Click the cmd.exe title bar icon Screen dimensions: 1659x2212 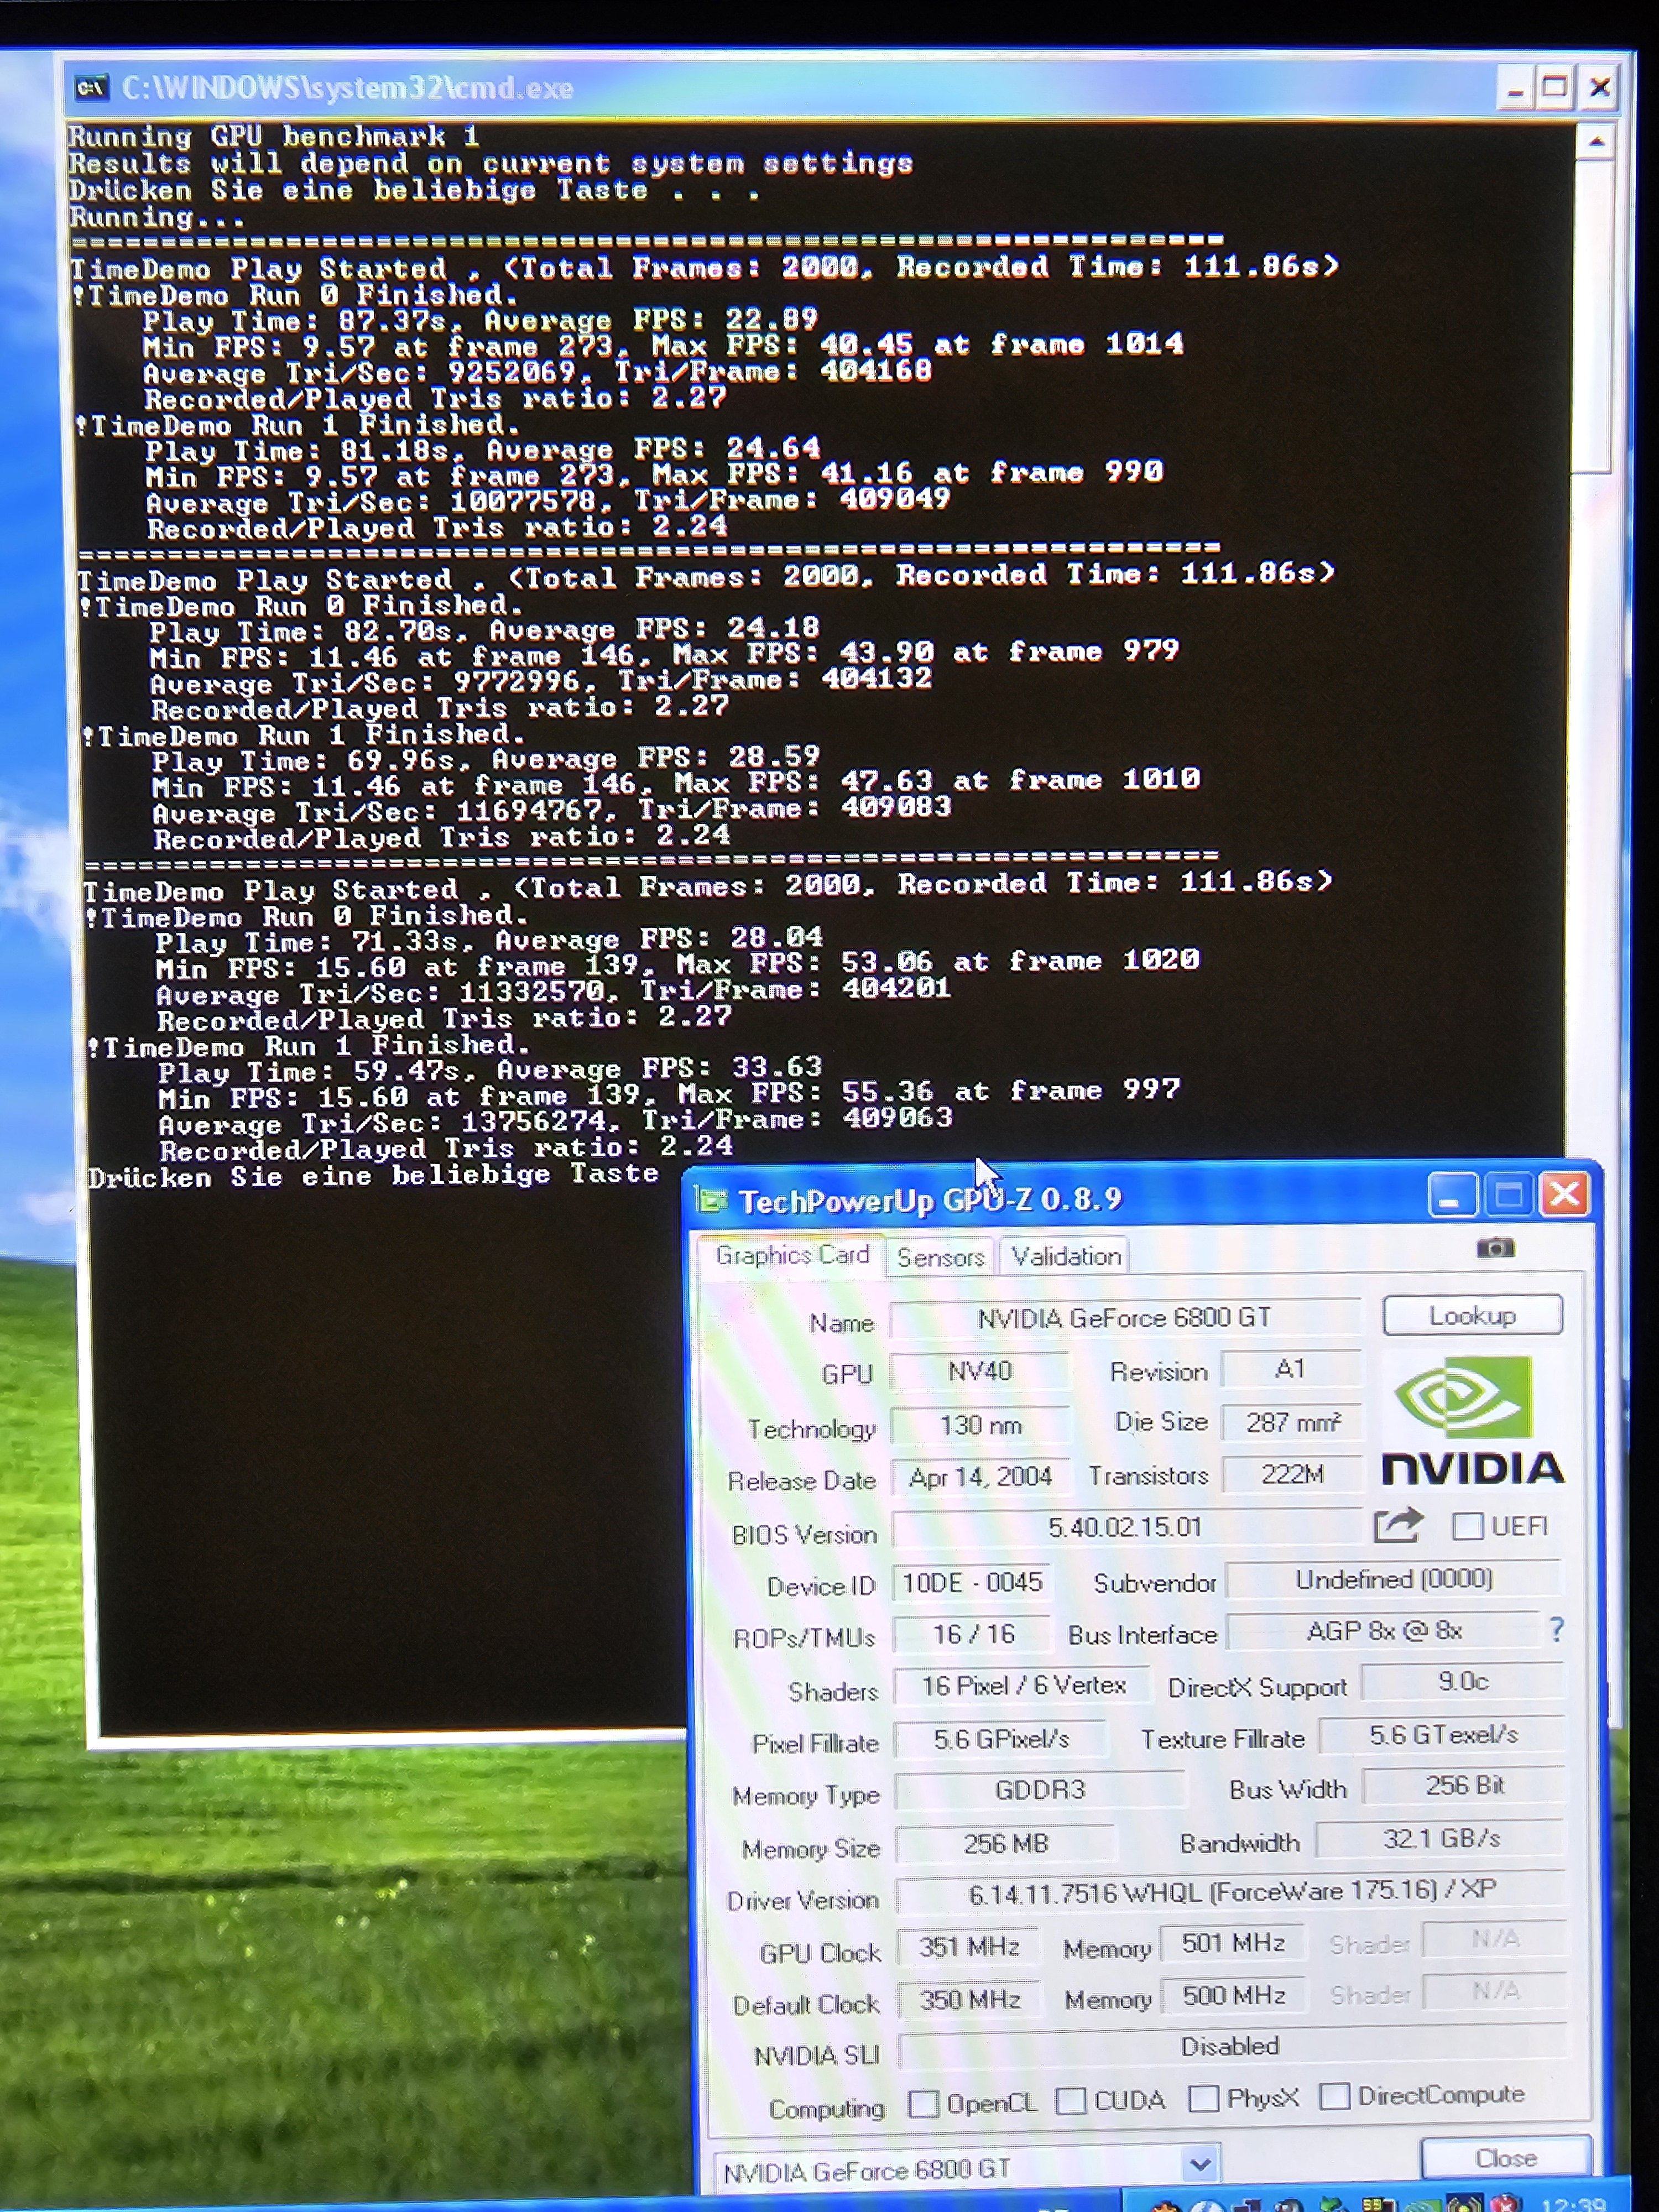[x=92, y=88]
